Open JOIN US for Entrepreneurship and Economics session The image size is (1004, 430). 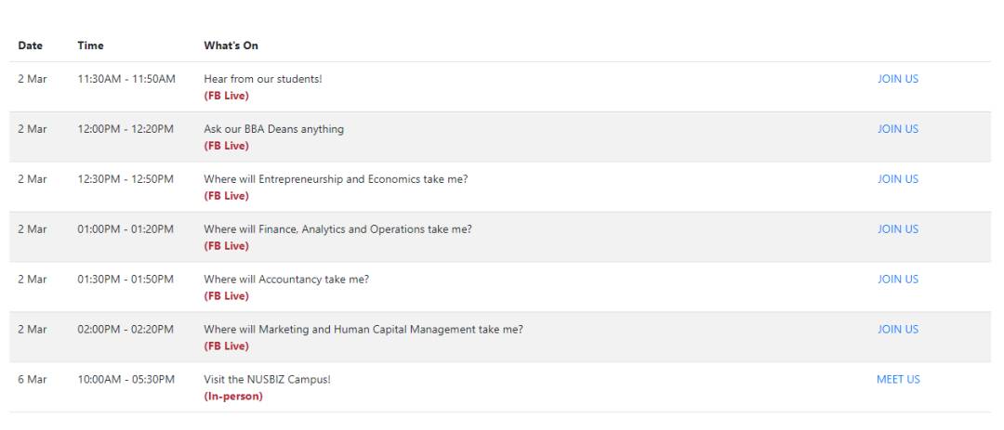pyautogui.click(x=897, y=179)
